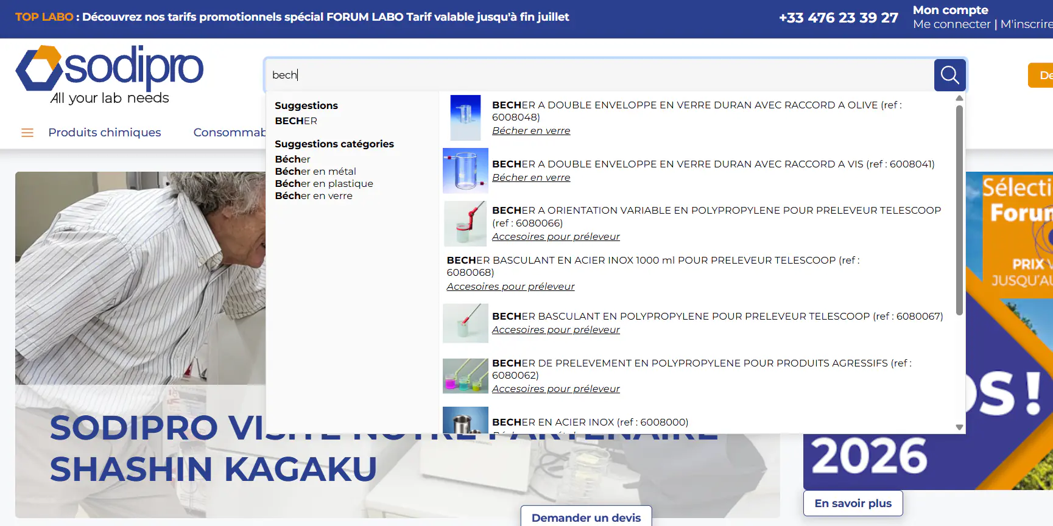Click the phone number +33 476 23 39 27

839,18
